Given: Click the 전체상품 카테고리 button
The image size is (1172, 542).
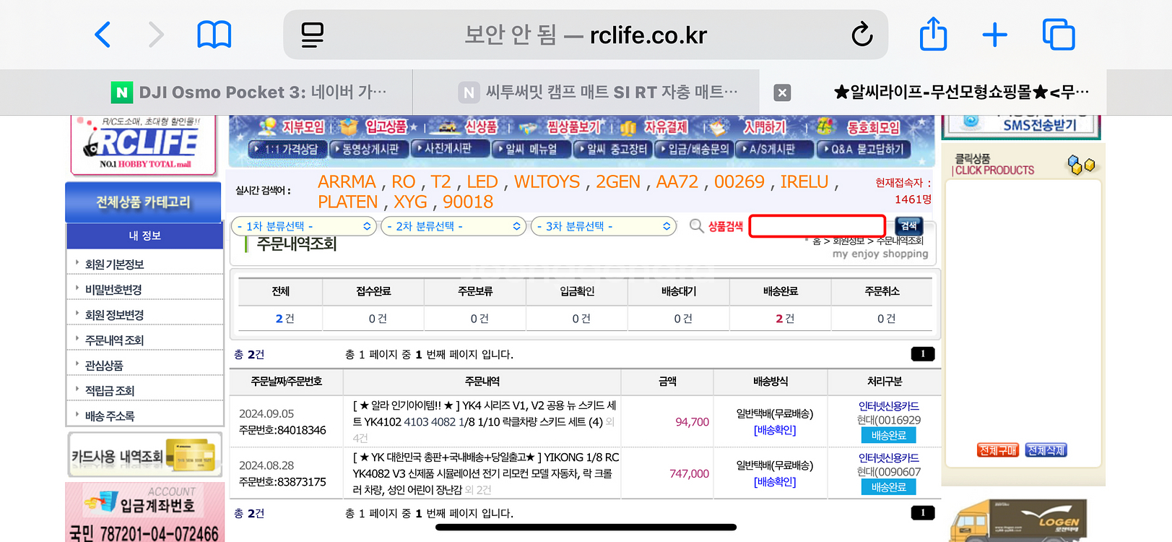Looking at the screenshot, I should pyautogui.click(x=143, y=202).
